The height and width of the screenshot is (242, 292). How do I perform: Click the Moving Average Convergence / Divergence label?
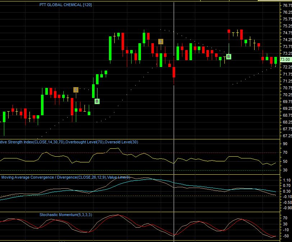tap(66, 177)
